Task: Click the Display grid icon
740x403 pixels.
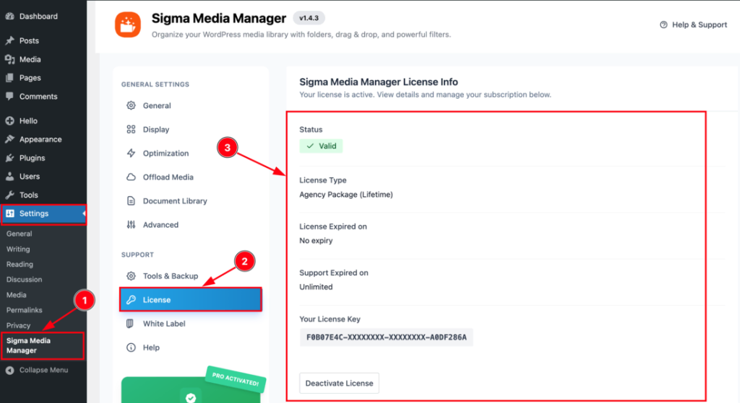Action: point(132,129)
